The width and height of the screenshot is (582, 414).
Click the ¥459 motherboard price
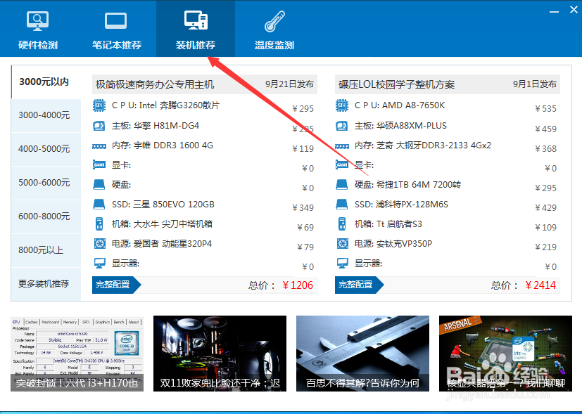pyautogui.click(x=545, y=129)
